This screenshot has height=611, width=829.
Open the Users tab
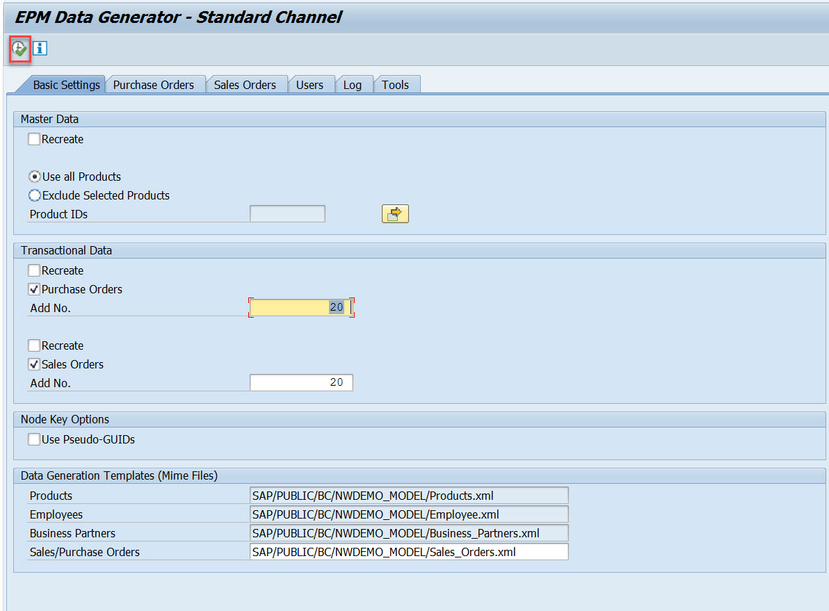click(311, 84)
